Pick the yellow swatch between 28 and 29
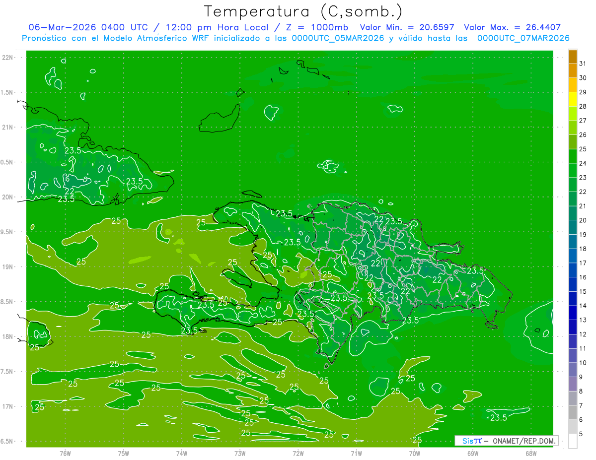This screenshot has width=596, height=460. pyautogui.click(x=573, y=99)
